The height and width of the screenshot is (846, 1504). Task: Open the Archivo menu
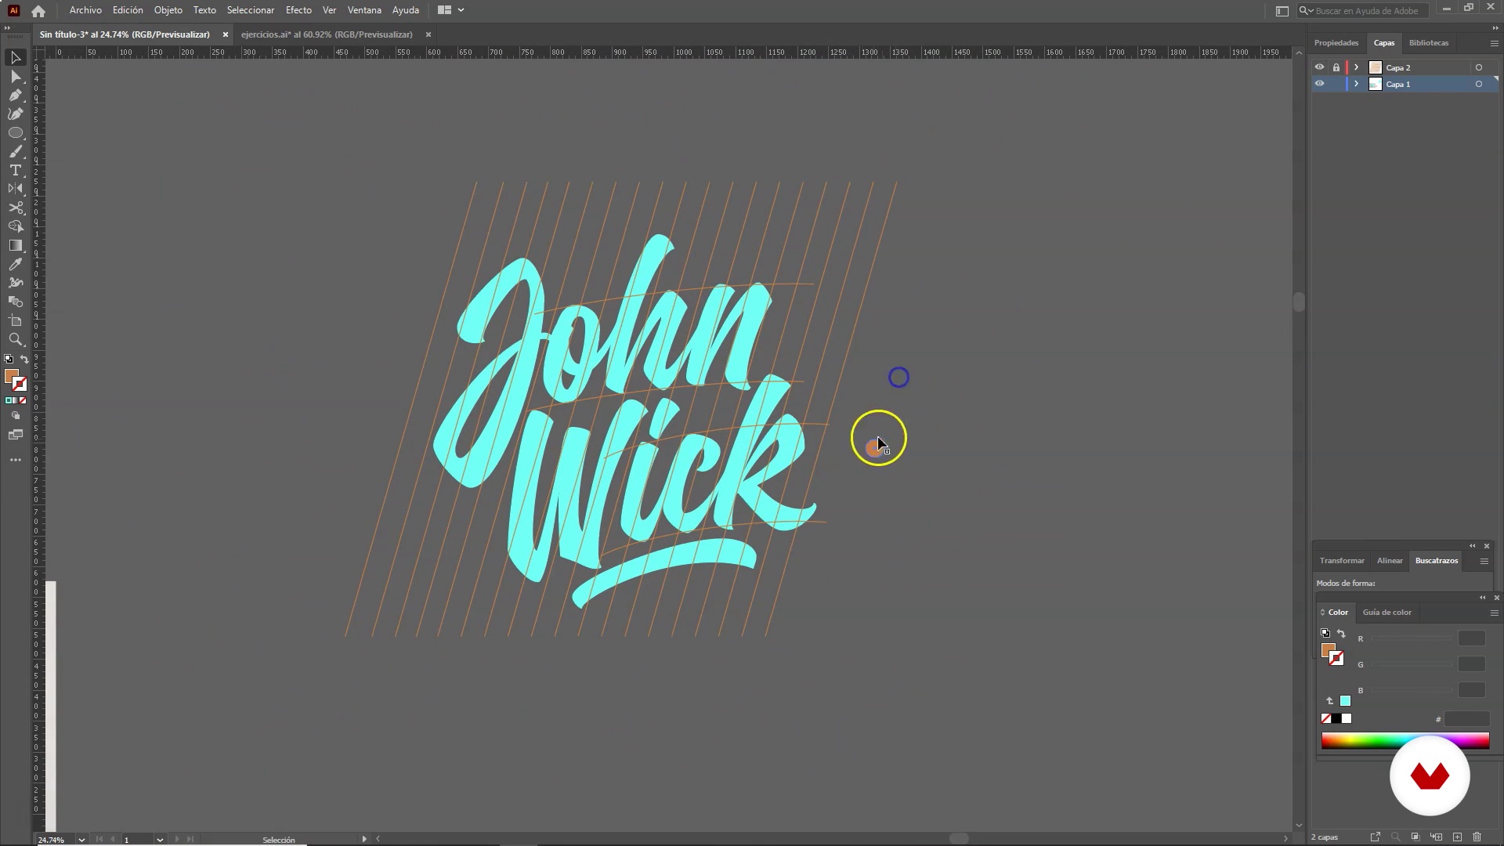pyautogui.click(x=85, y=10)
